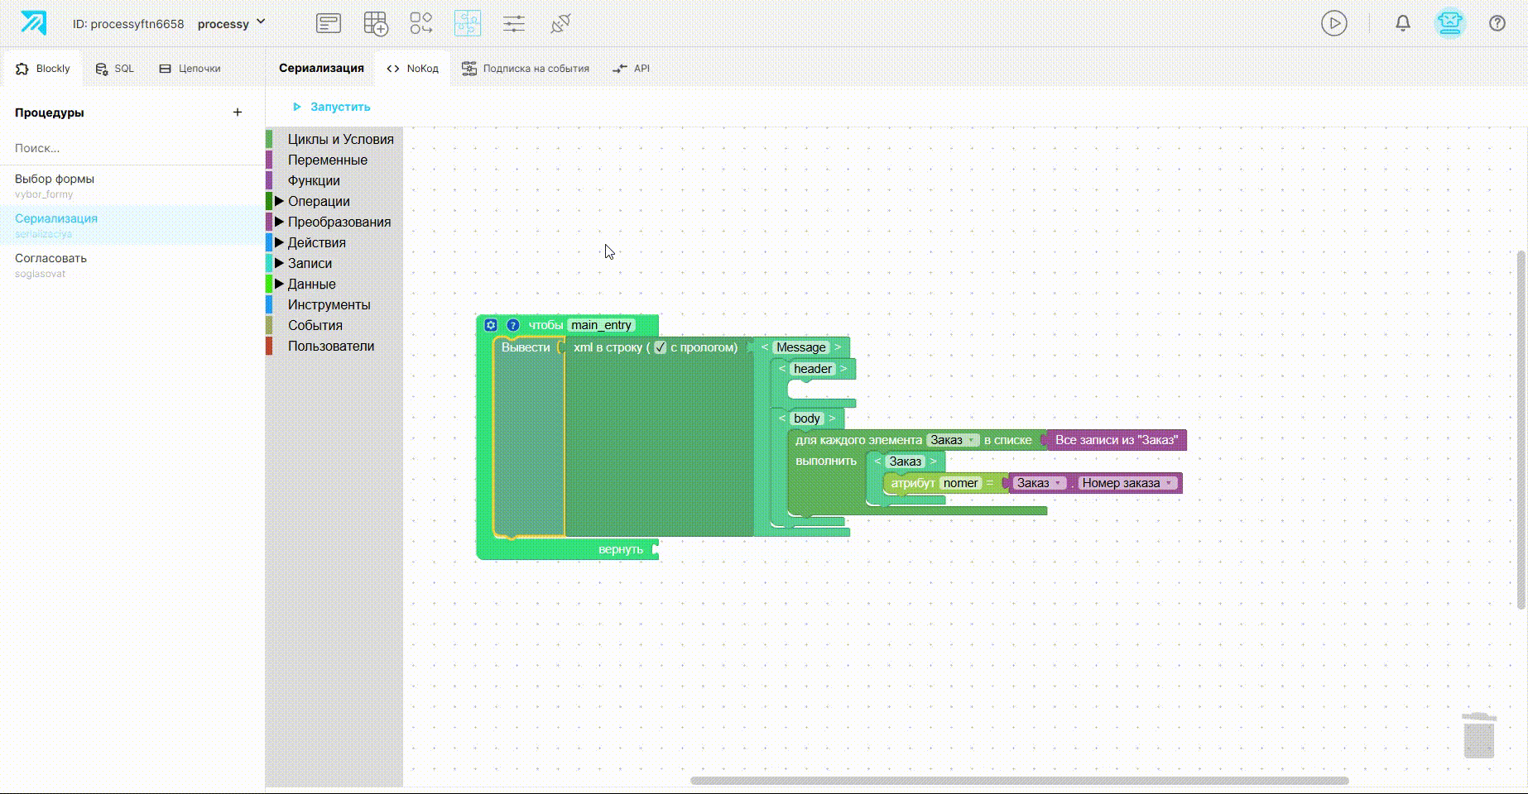Open the help question mark icon
The width and height of the screenshot is (1528, 794).
coord(1497,23)
